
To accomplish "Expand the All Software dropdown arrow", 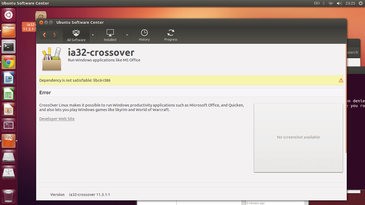I will click(x=93, y=35).
